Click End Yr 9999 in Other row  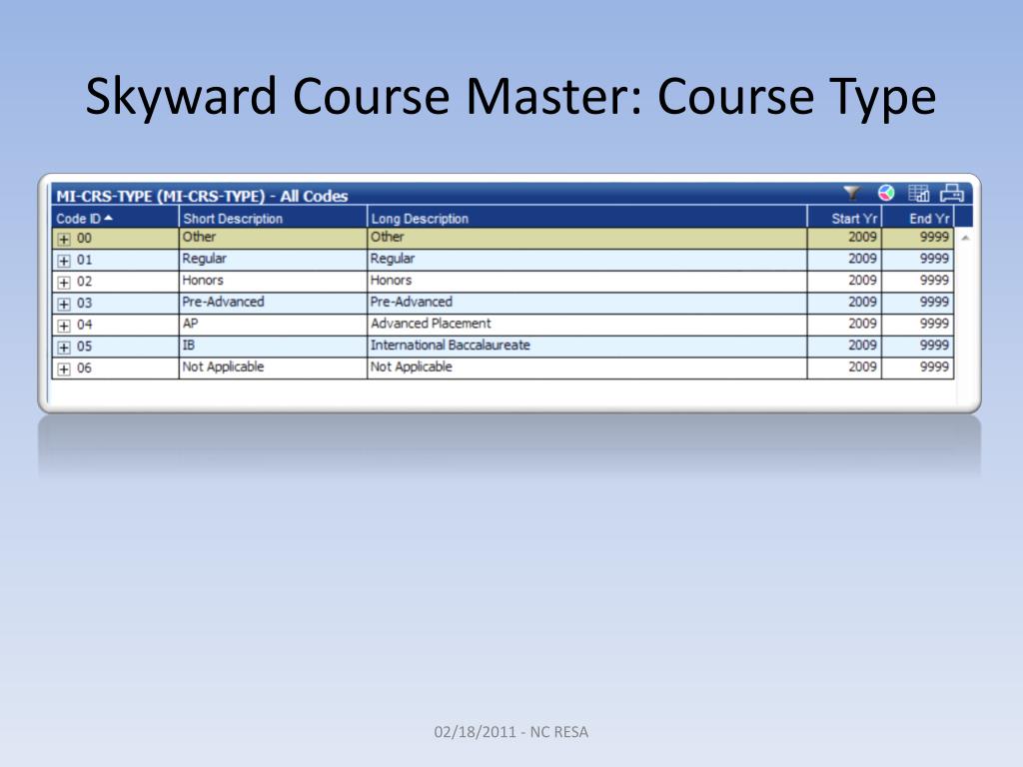click(x=934, y=237)
